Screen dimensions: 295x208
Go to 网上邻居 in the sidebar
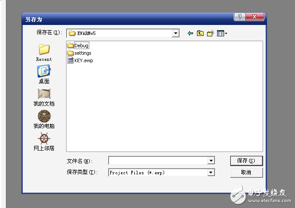click(x=44, y=141)
